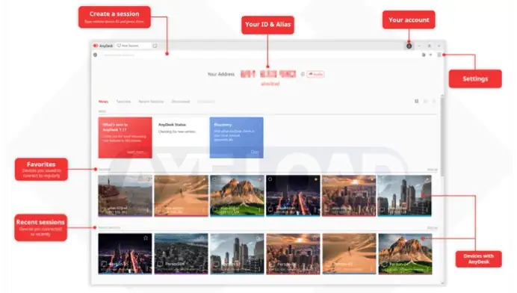The image size is (517, 293).
Task: Switch to the Recent Sessions tab
Action: click(151, 102)
